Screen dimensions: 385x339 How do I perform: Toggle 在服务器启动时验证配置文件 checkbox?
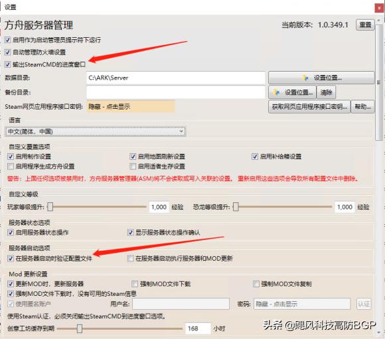pyautogui.click(x=11, y=258)
